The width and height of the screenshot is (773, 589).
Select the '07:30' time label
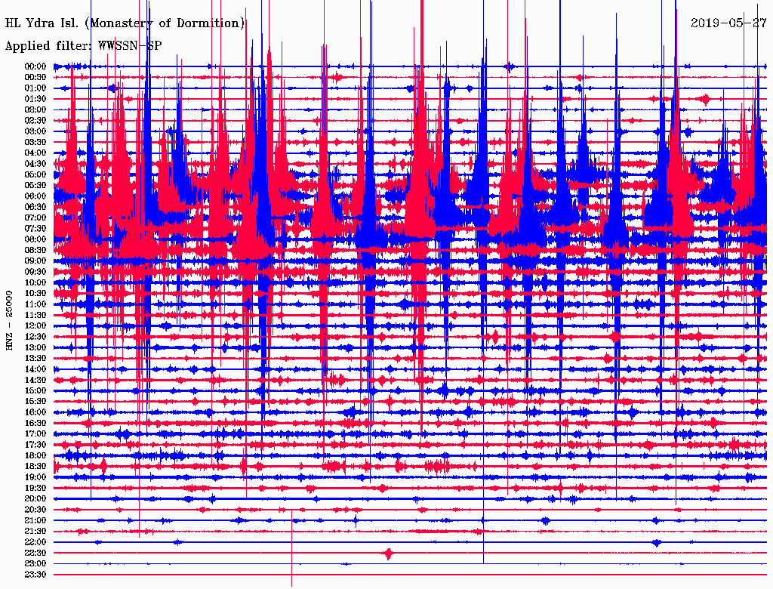point(35,228)
